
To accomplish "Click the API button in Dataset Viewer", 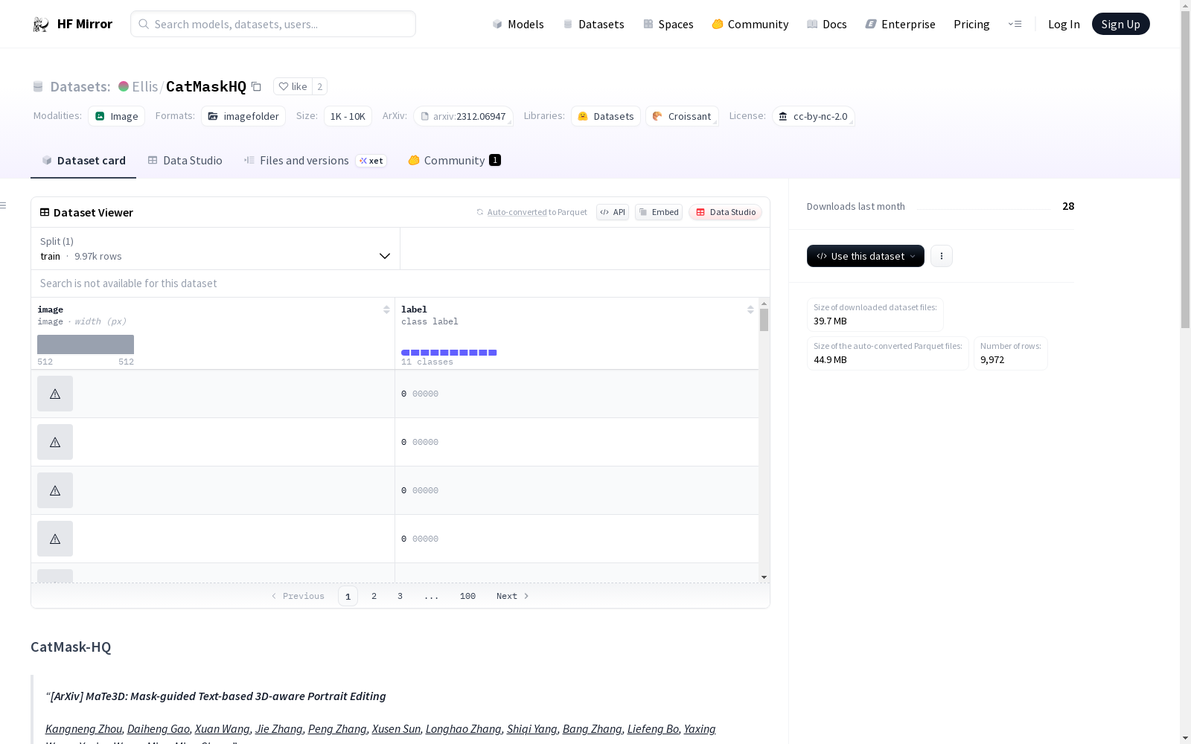I will (x=613, y=212).
